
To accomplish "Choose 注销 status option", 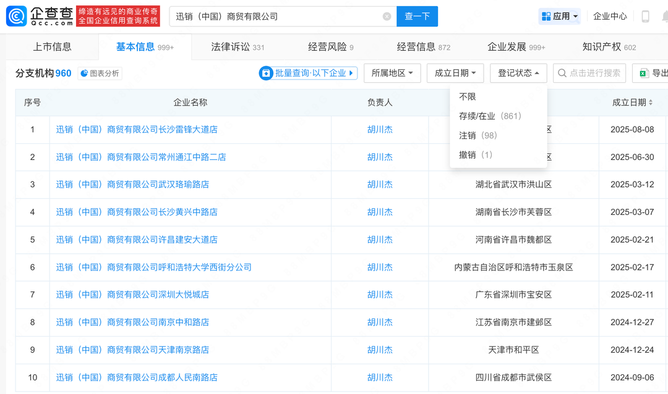I will point(477,135).
